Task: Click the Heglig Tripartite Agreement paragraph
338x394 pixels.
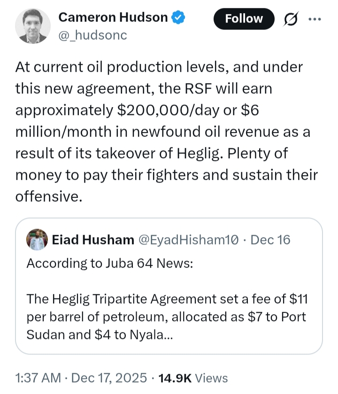Action: (x=167, y=316)
